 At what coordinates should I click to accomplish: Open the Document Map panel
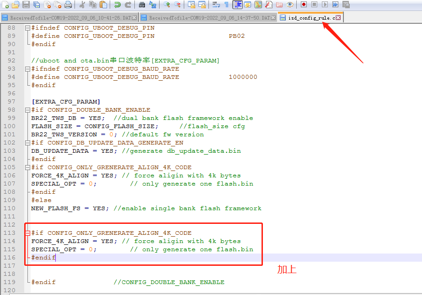pyautogui.click(x=258, y=4)
